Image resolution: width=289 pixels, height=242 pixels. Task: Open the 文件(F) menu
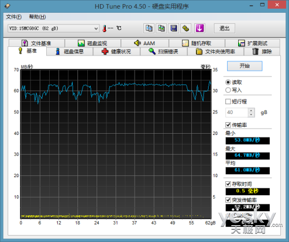14,17
